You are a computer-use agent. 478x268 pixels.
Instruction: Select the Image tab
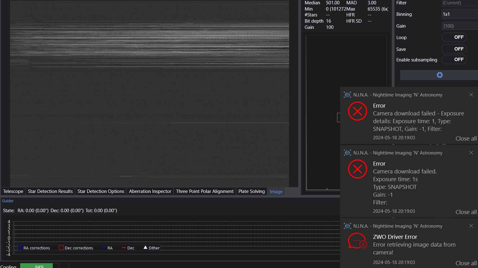276,192
